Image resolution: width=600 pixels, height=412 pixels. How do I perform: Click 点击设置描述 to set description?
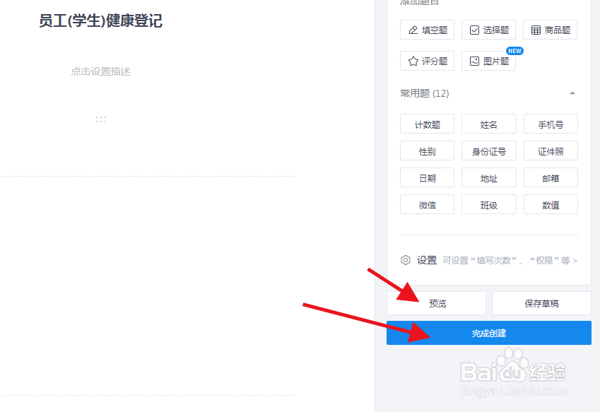pyautogui.click(x=101, y=71)
